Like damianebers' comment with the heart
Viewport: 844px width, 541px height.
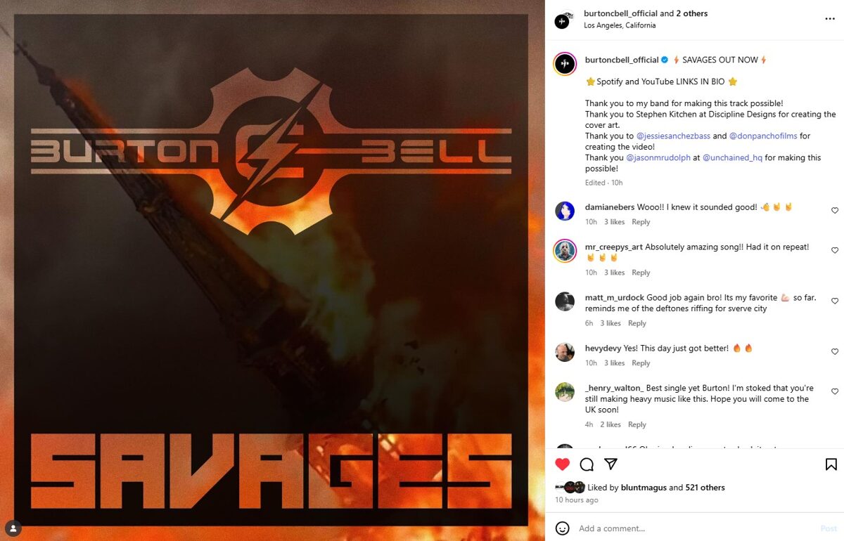click(835, 210)
